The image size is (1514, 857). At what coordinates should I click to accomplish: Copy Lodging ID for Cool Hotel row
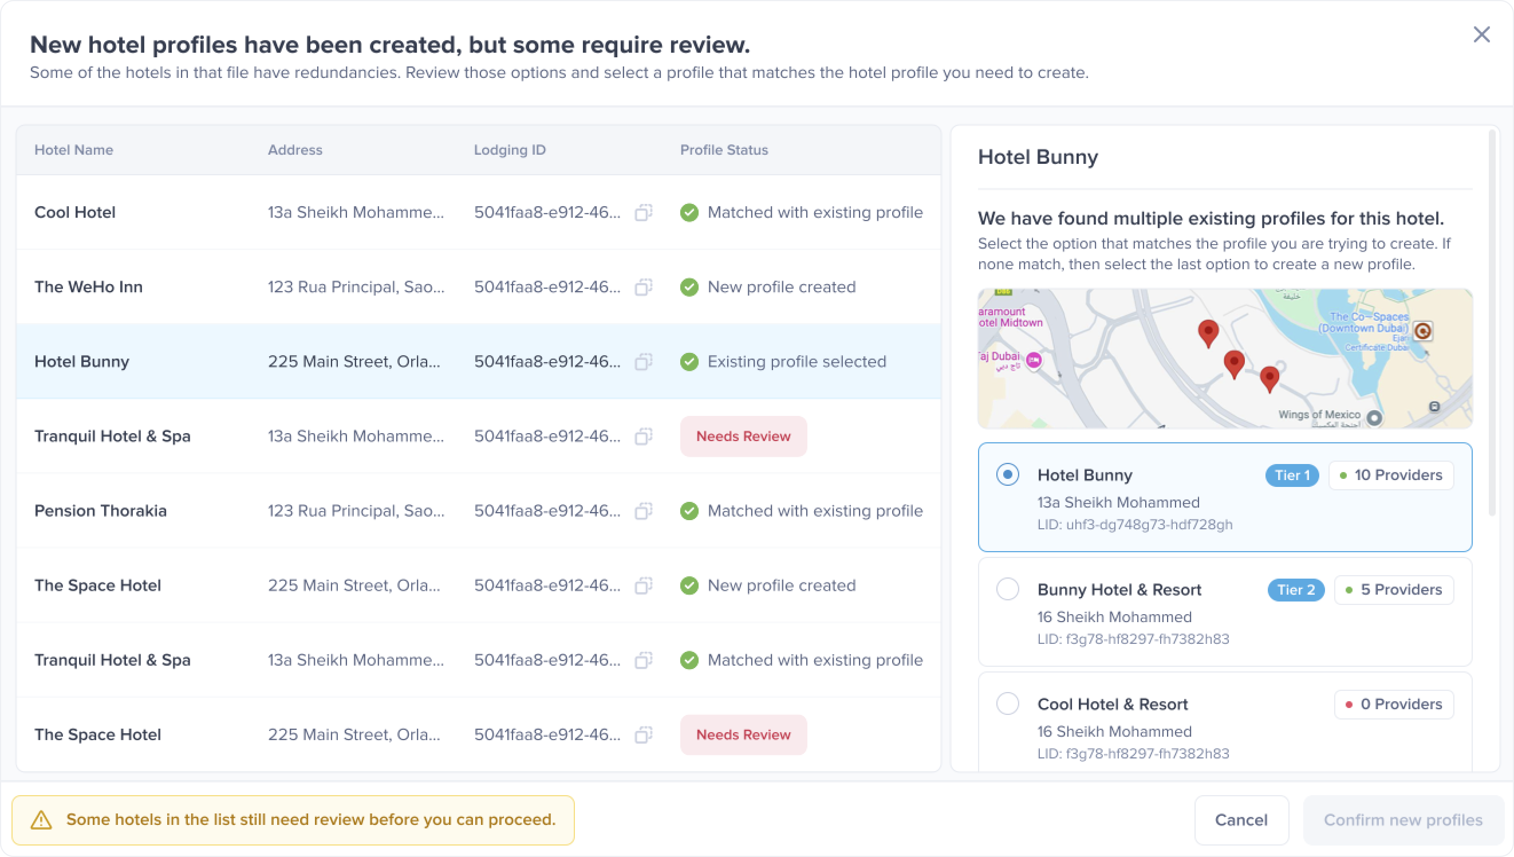tap(644, 213)
